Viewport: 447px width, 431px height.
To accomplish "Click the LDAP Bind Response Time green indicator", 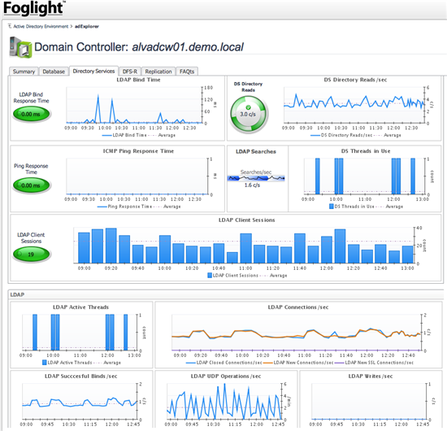I will tap(31, 114).
